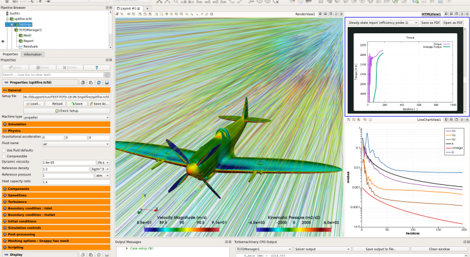470x257 pixels.
Task: Click the Report cube icon in pipeline
Action: (21, 41)
